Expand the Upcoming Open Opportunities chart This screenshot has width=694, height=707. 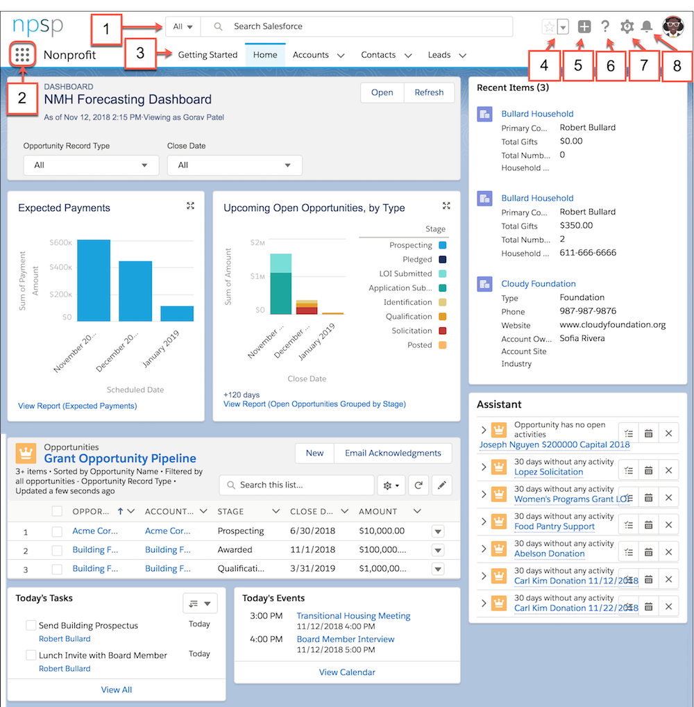[446, 206]
